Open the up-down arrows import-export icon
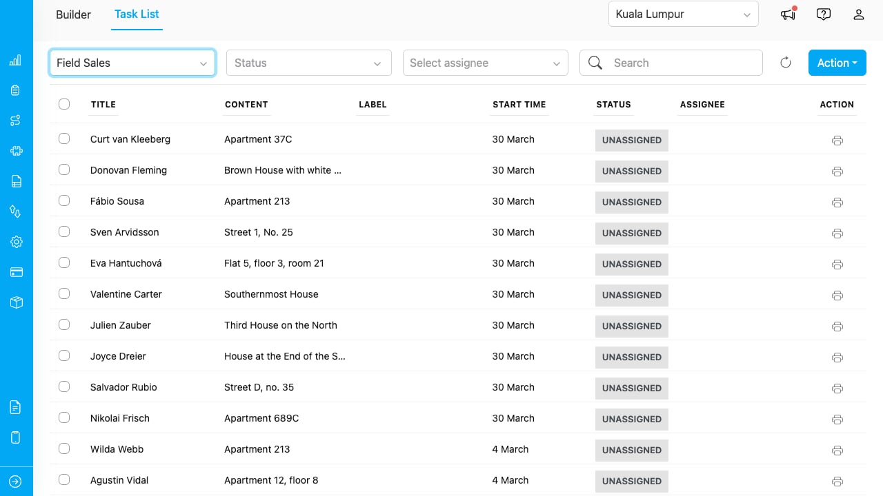This screenshot has width=883, height=496. (16, 211)
